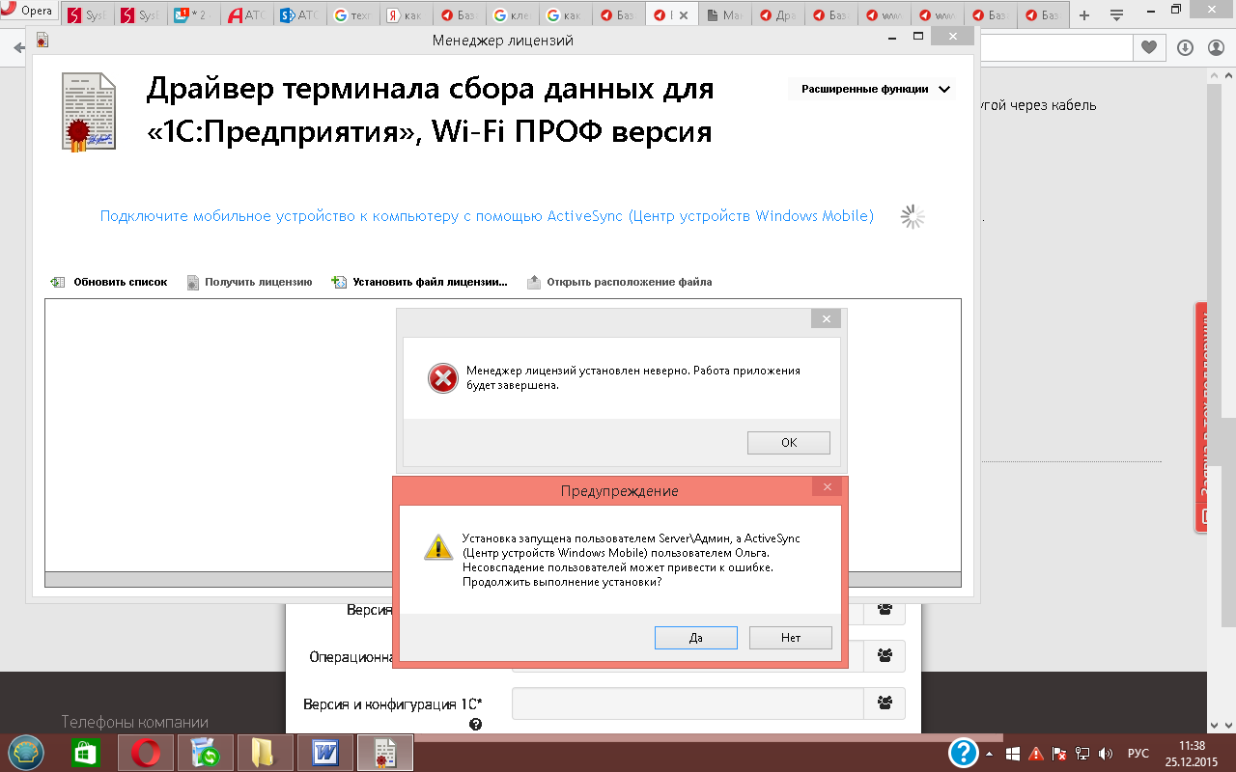
Task: Open the downloads arrow icon in Opera
Action: pos(1186,47)
